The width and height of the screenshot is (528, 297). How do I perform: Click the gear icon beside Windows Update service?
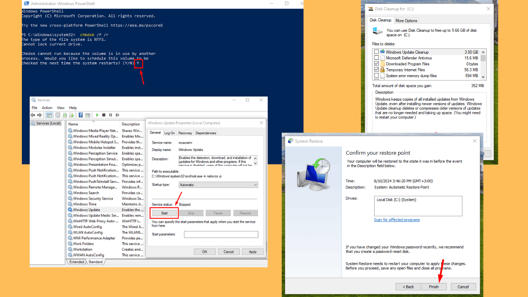click(70, 210)
